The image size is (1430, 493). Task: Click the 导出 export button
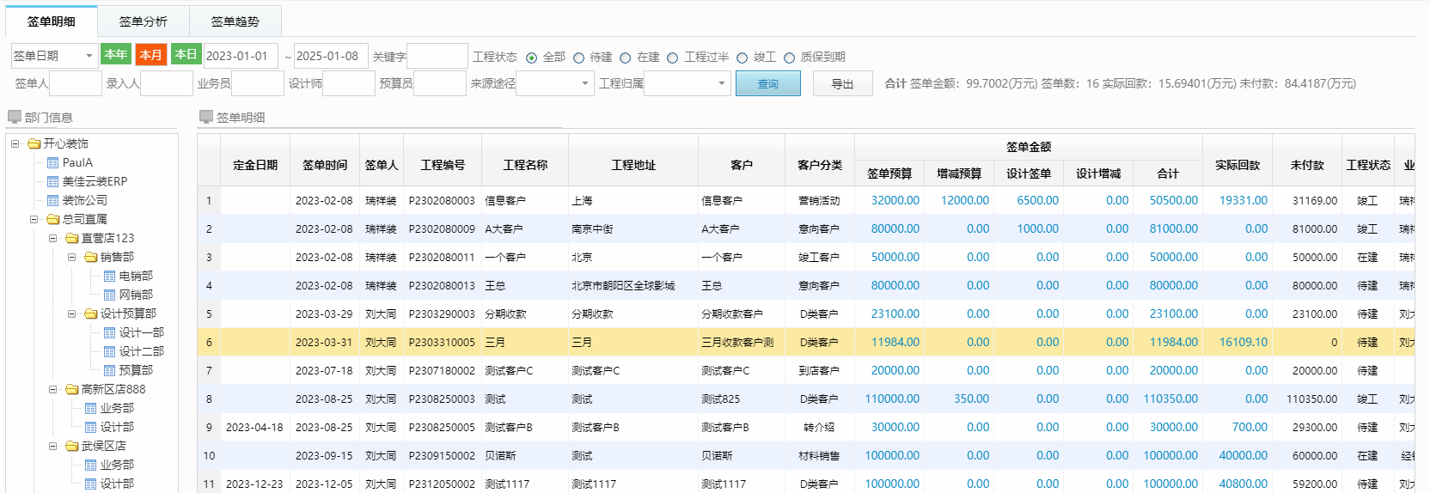[842, 83]
